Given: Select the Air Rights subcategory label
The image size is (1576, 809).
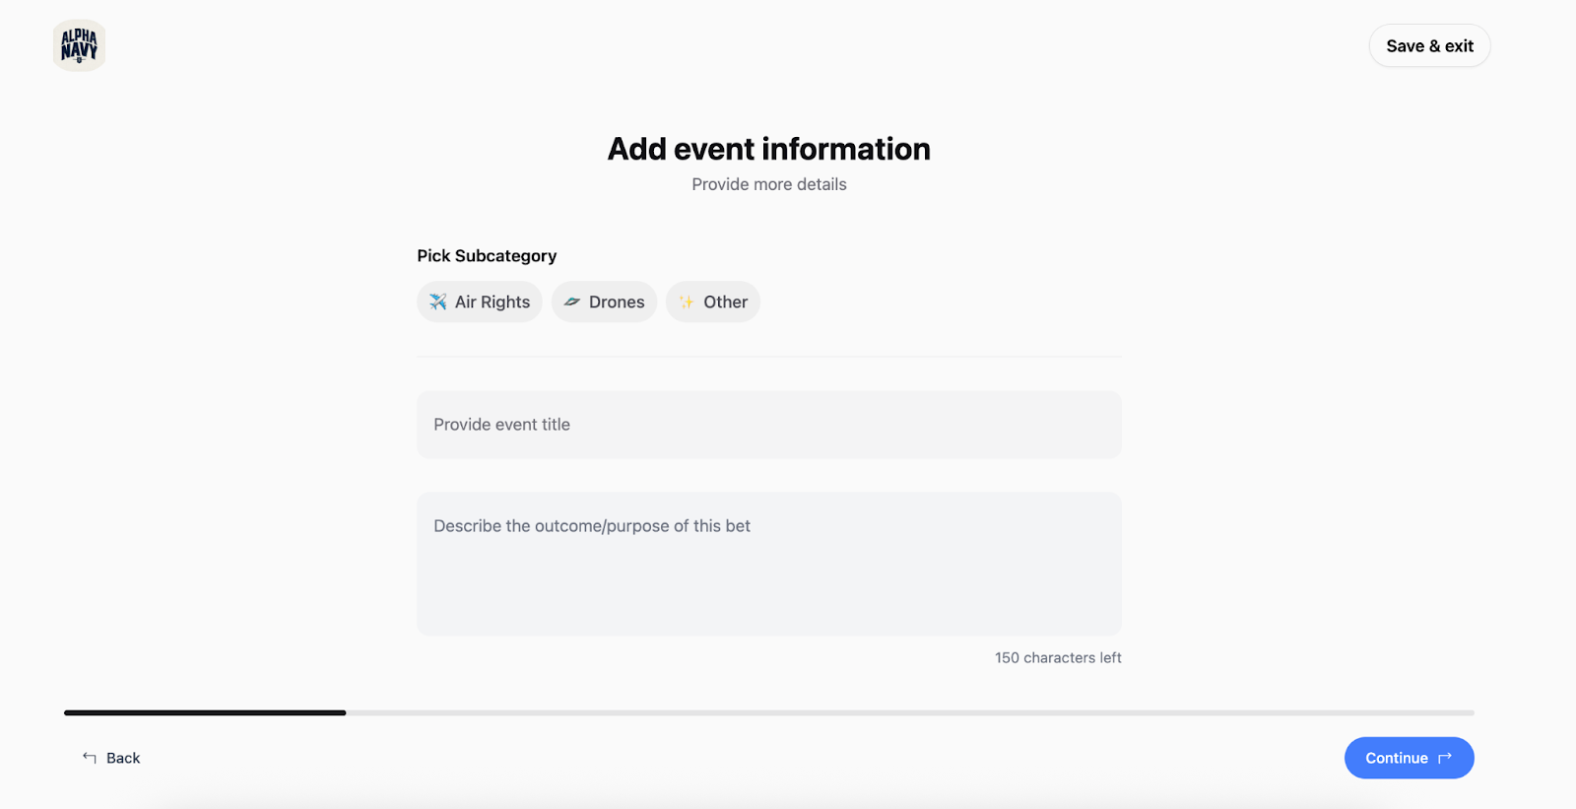Looking at the screenshot, I should click(492, 302).
